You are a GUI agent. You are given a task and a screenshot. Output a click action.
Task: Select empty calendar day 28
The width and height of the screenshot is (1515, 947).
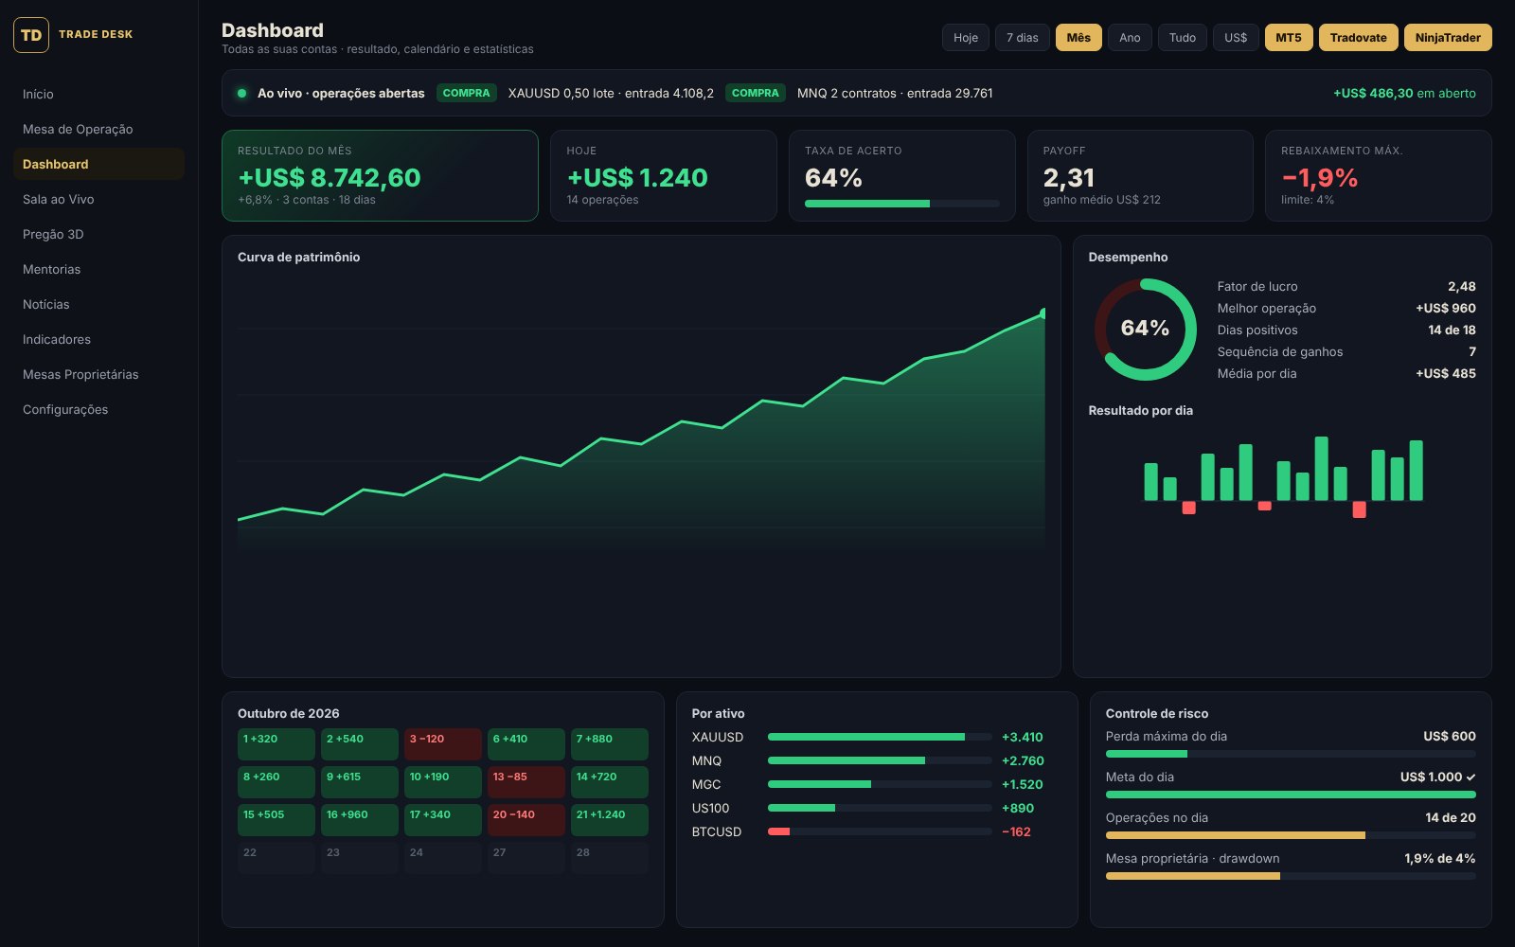610,858
